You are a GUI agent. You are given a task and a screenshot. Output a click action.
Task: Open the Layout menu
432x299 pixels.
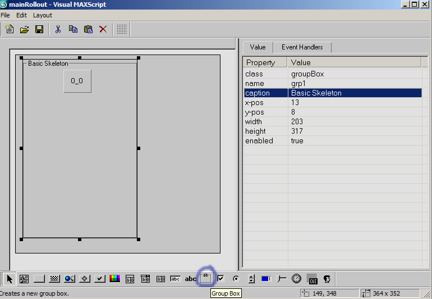pyautogui.click(x=43, y=15)
